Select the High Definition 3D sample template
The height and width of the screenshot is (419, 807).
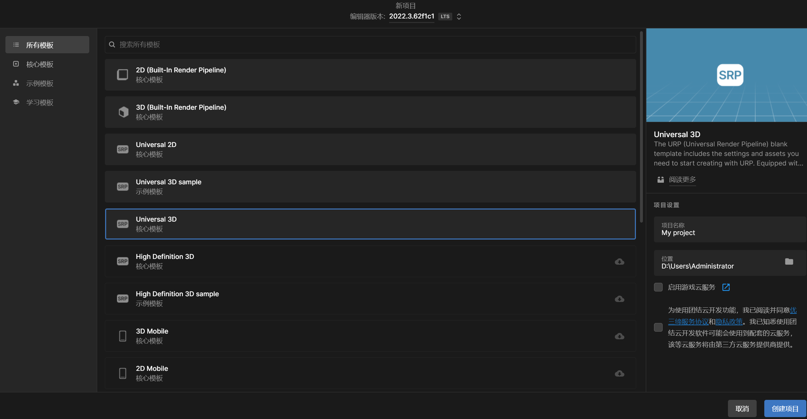[x=370, y=298]
